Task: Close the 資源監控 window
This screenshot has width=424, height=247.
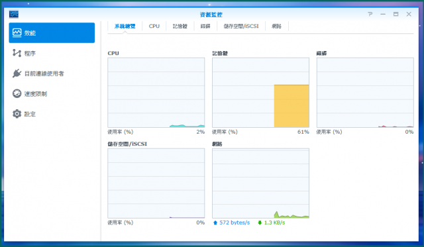Action: (x=409, y=14)
